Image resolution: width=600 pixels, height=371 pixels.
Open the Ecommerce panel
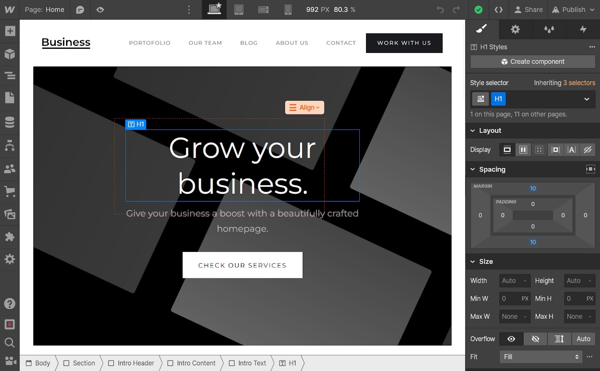point(10,192)
